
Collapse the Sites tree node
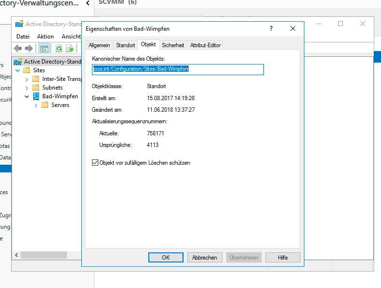coord(17,70)
